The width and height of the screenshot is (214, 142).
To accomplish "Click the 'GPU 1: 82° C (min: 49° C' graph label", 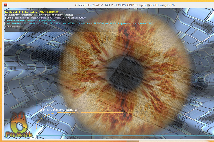I will (x=58, y=110).
